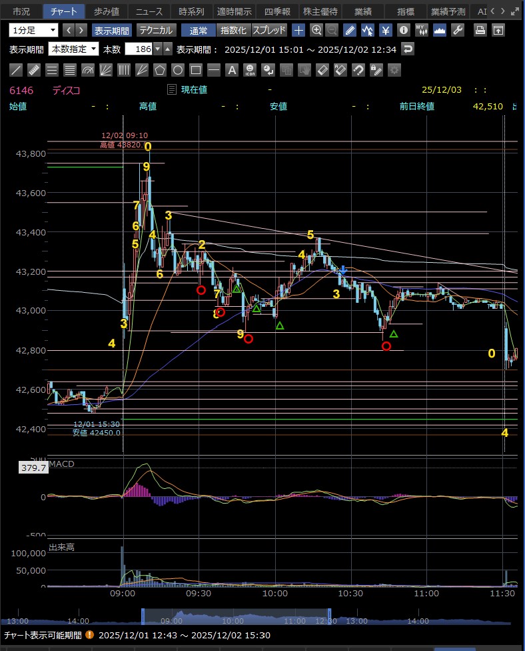This screenshot has height=651, width=525.
Task: Click the yen symbol icon
Action: [x=386, y=30]
